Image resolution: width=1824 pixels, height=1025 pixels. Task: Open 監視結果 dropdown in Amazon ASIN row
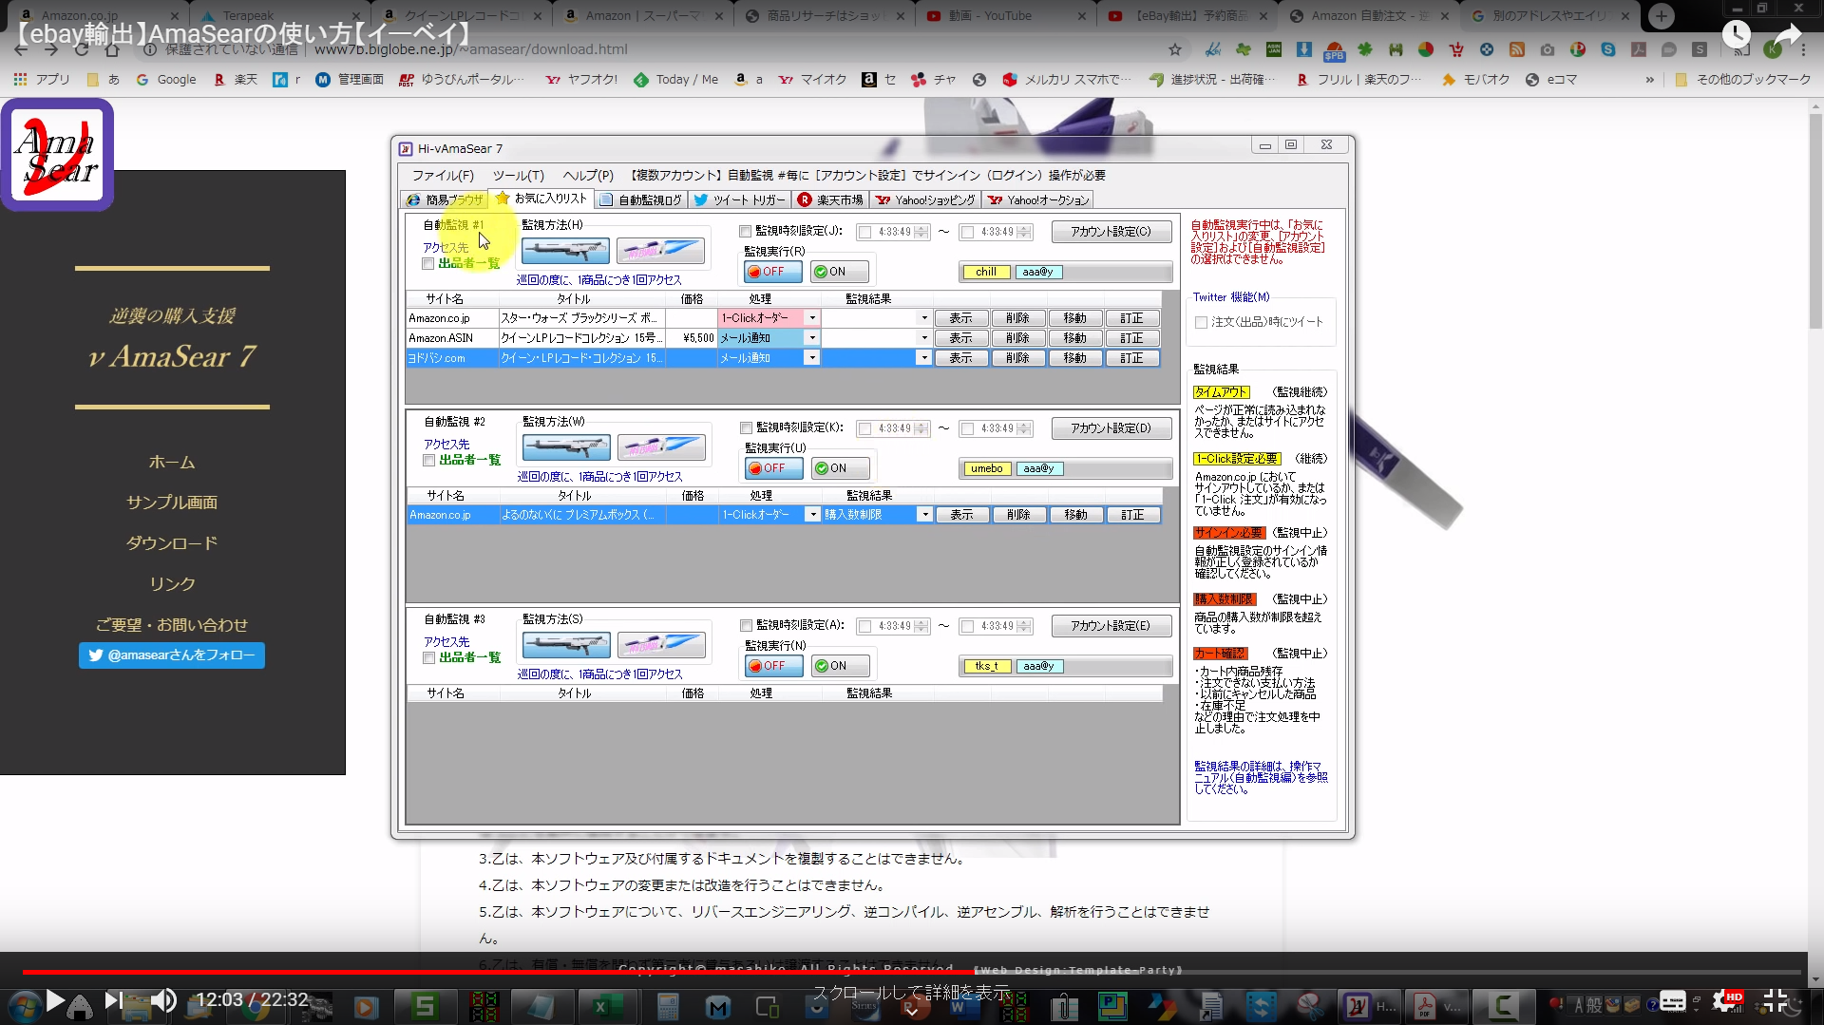[x=924, y=338]
